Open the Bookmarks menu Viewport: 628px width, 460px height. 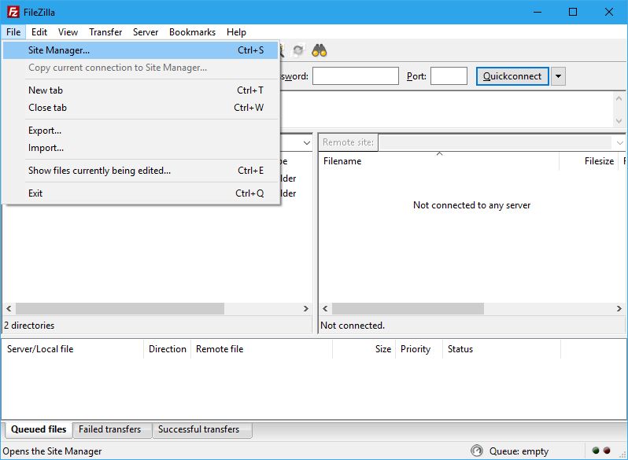point(192,32)
